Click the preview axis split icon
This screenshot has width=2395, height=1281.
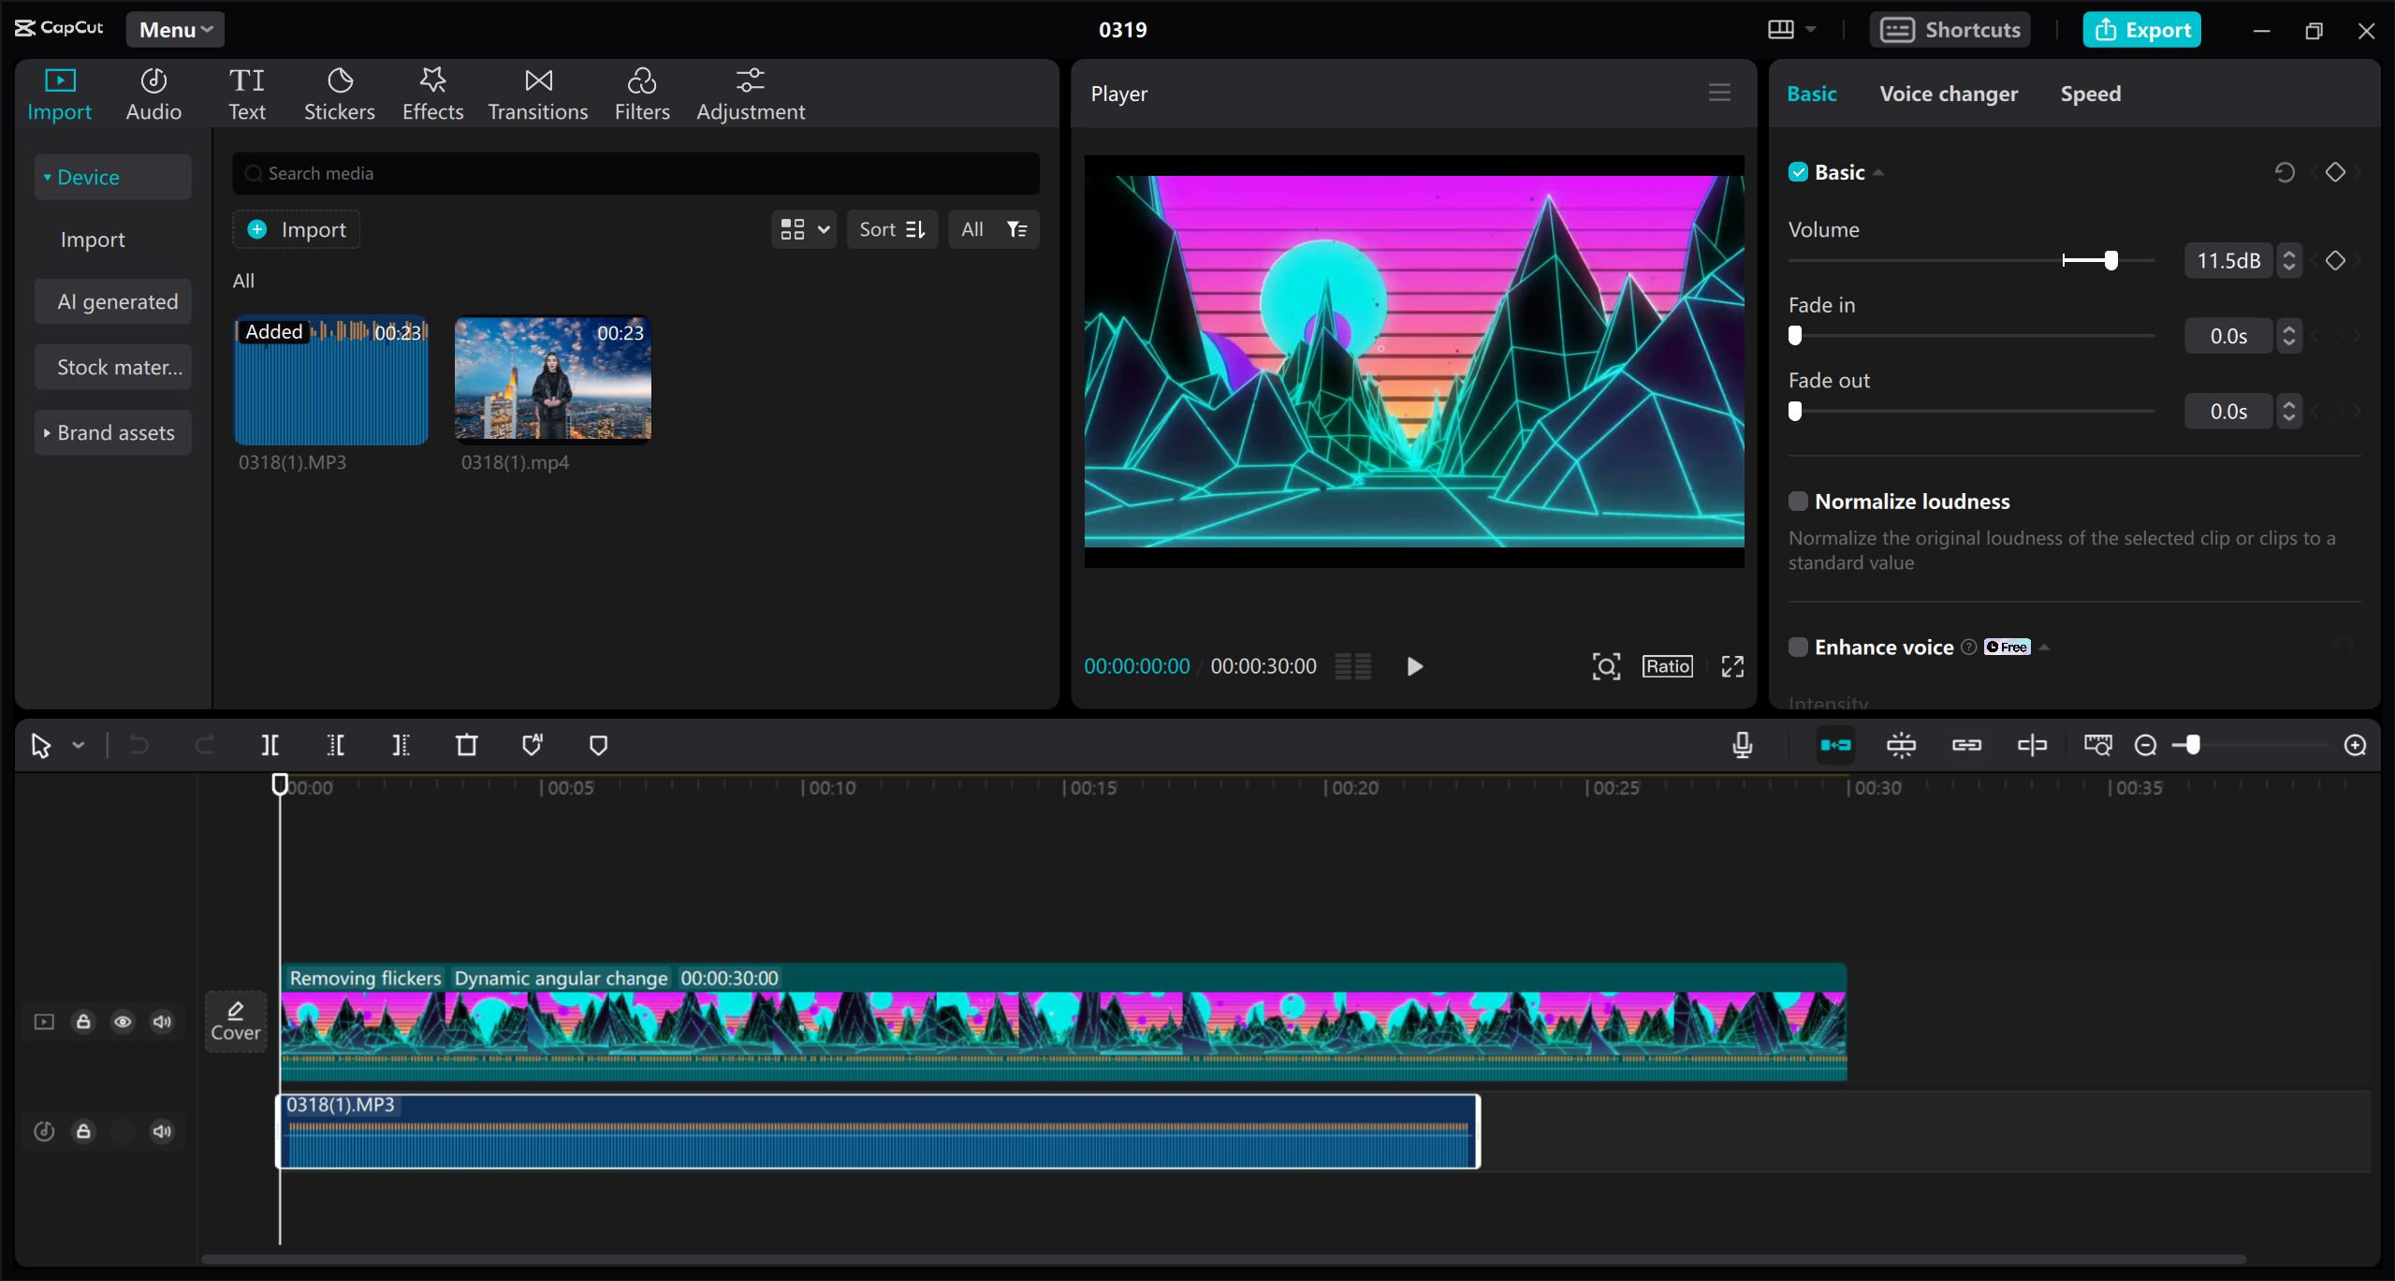[2032, 745]
